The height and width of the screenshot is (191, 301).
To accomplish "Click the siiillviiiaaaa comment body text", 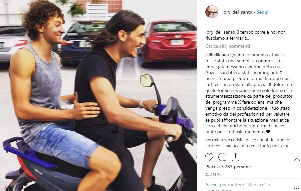I will (249, 93).
